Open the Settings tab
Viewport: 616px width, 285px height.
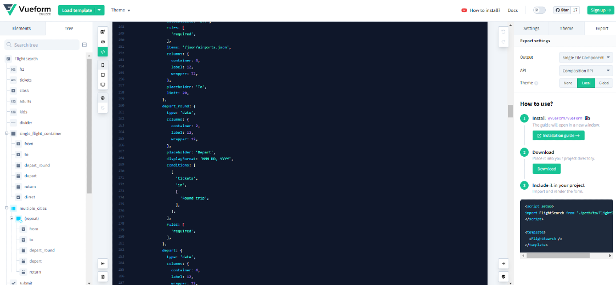(531, 28)
